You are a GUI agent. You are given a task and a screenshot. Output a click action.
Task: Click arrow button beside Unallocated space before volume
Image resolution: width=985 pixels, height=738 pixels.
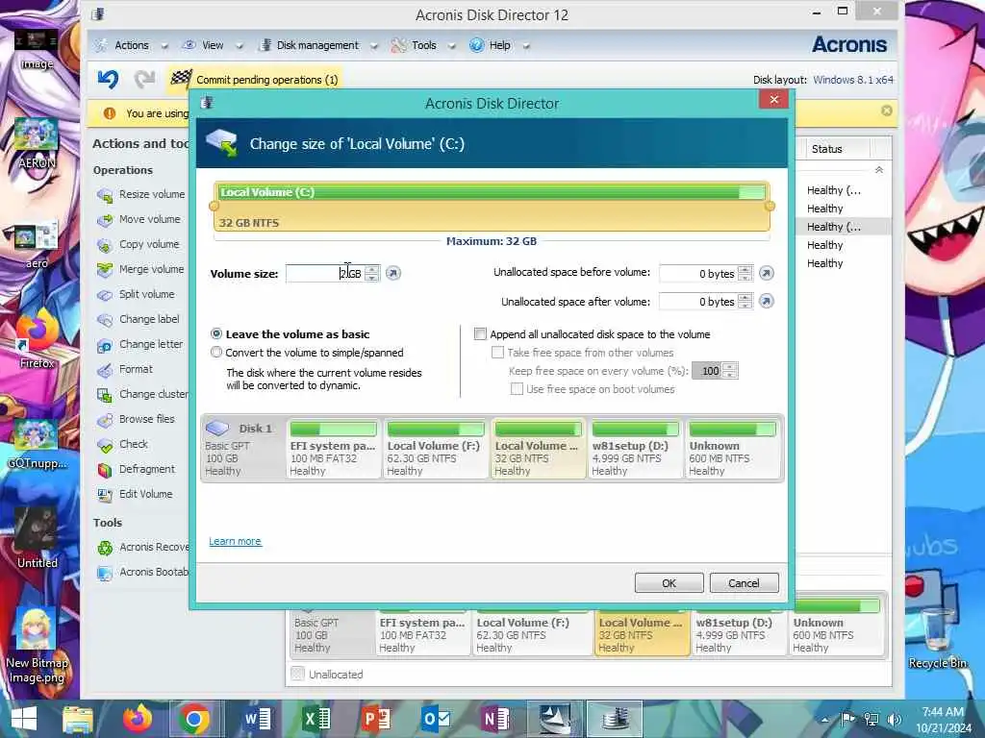coord(766,273)
